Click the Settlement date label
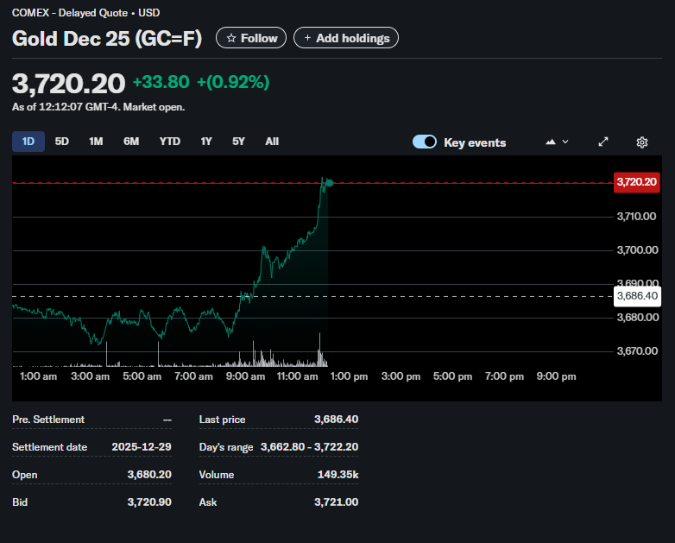Image resolution: width=675 pixels, height=543 pixels. click(x=49, y=447)
